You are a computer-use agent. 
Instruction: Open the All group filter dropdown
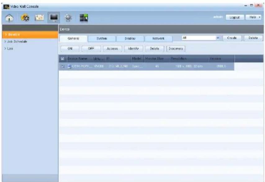point(201,38)
